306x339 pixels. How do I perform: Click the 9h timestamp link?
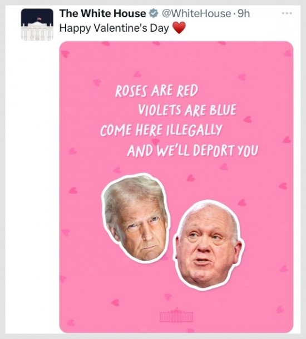pos(244,14)
